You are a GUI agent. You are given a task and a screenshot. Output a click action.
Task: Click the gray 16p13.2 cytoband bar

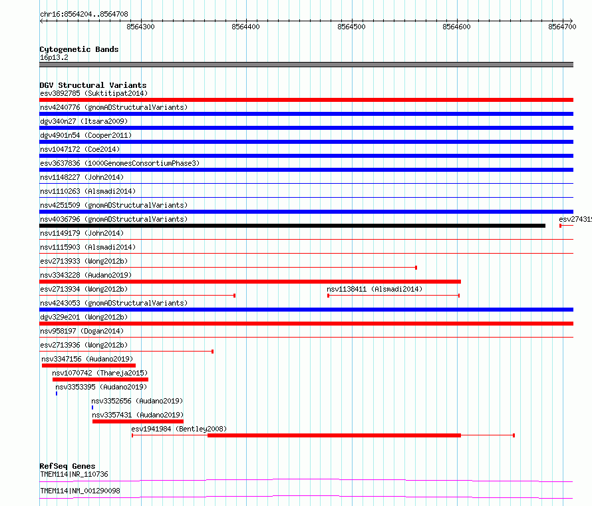(306, 65)
